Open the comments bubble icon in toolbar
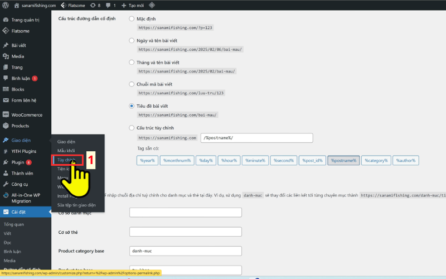 tap(108, 6)
